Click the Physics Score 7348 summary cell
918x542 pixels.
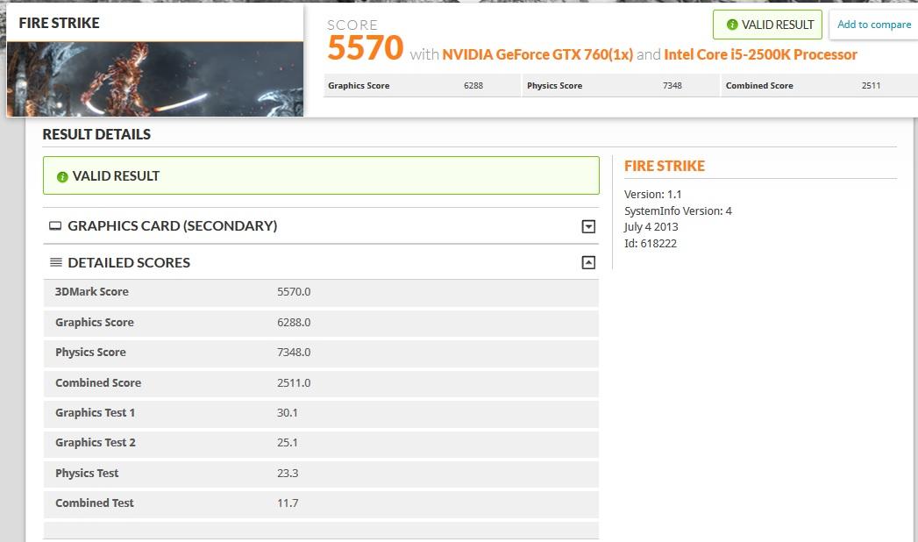(x=621, y=85)
